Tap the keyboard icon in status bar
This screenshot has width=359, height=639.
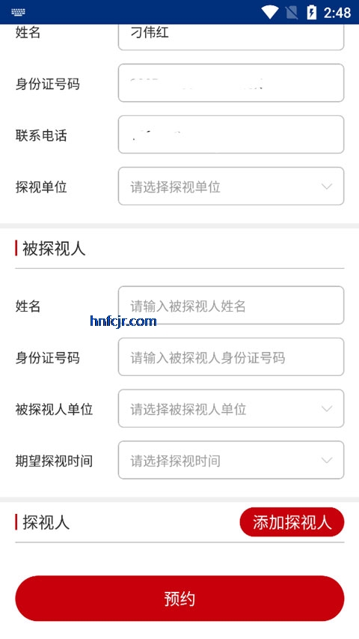18,12
